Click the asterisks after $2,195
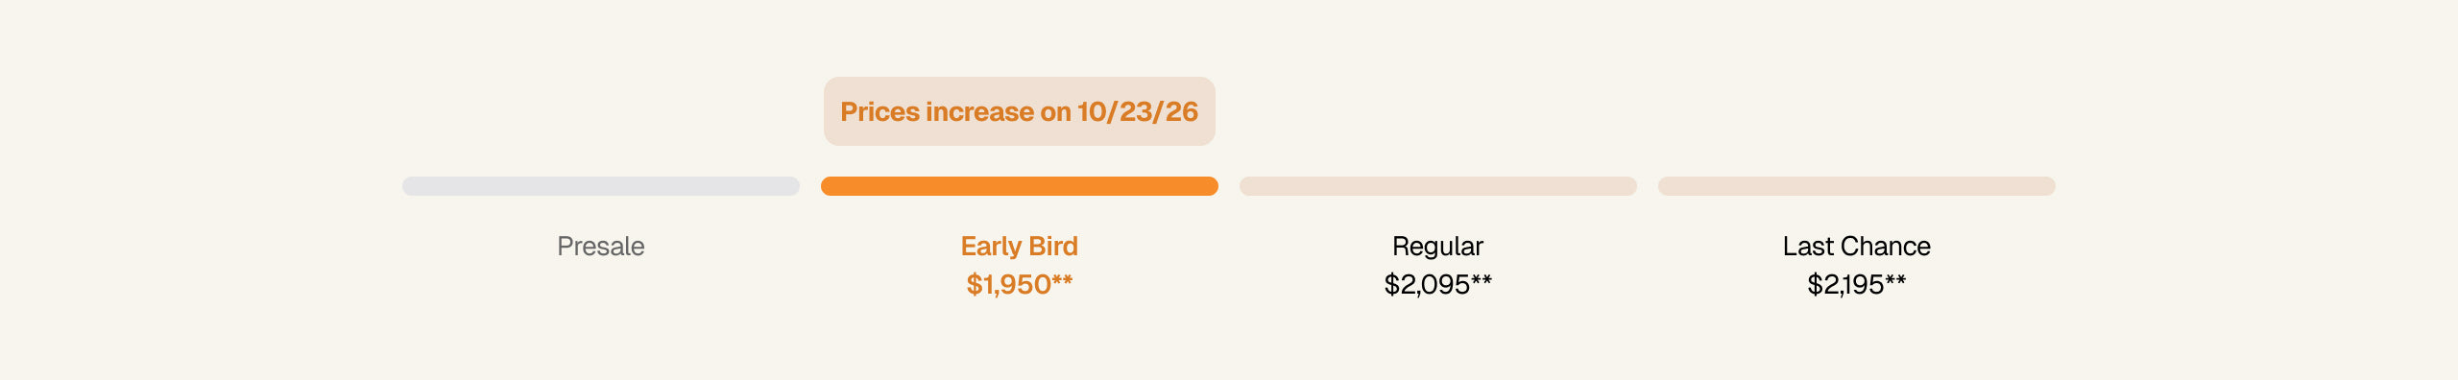 point(1895,280)
